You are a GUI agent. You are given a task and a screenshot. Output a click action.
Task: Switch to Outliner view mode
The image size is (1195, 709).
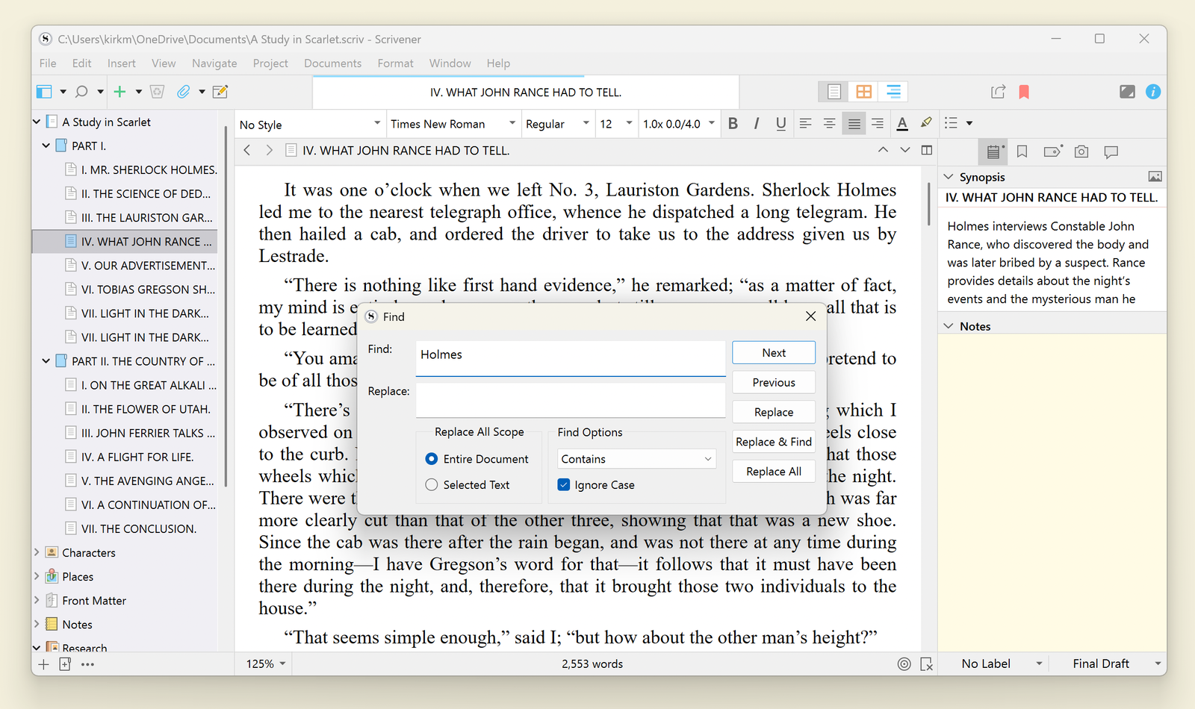coord(893,92)
